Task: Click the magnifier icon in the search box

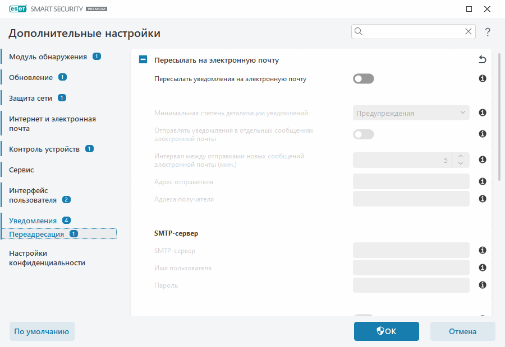Action: click(359, 31)
